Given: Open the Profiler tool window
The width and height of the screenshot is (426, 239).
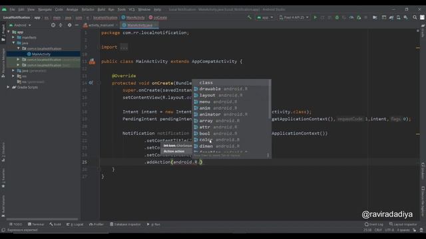Looking at the screenshot, I should 97,224.
